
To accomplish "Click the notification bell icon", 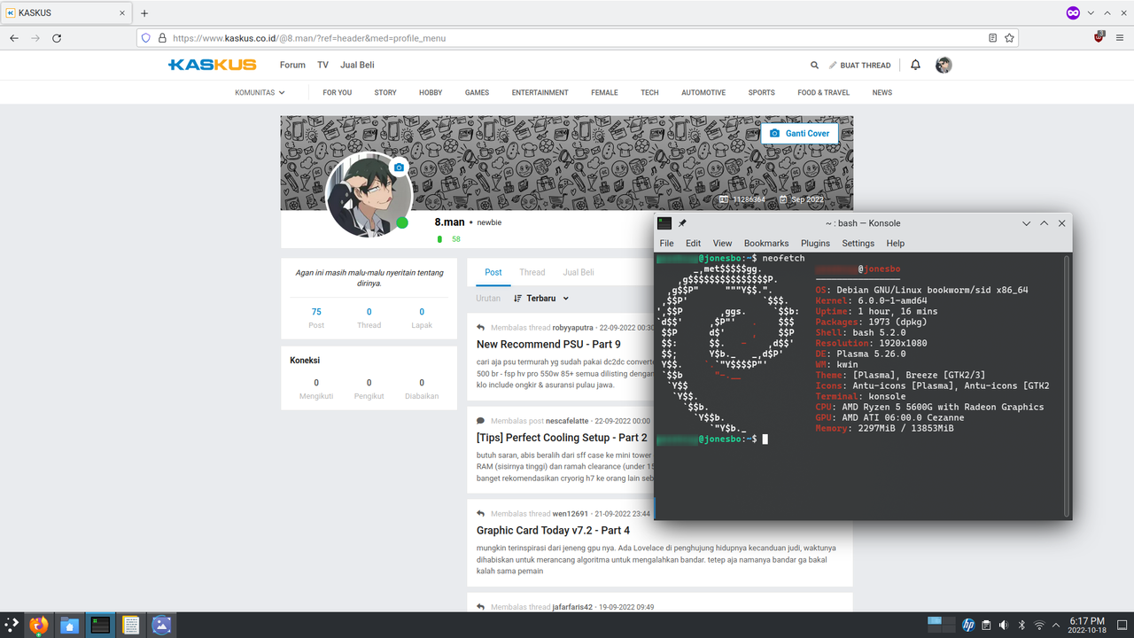I will pyautogui.click(x=914, y=65).
